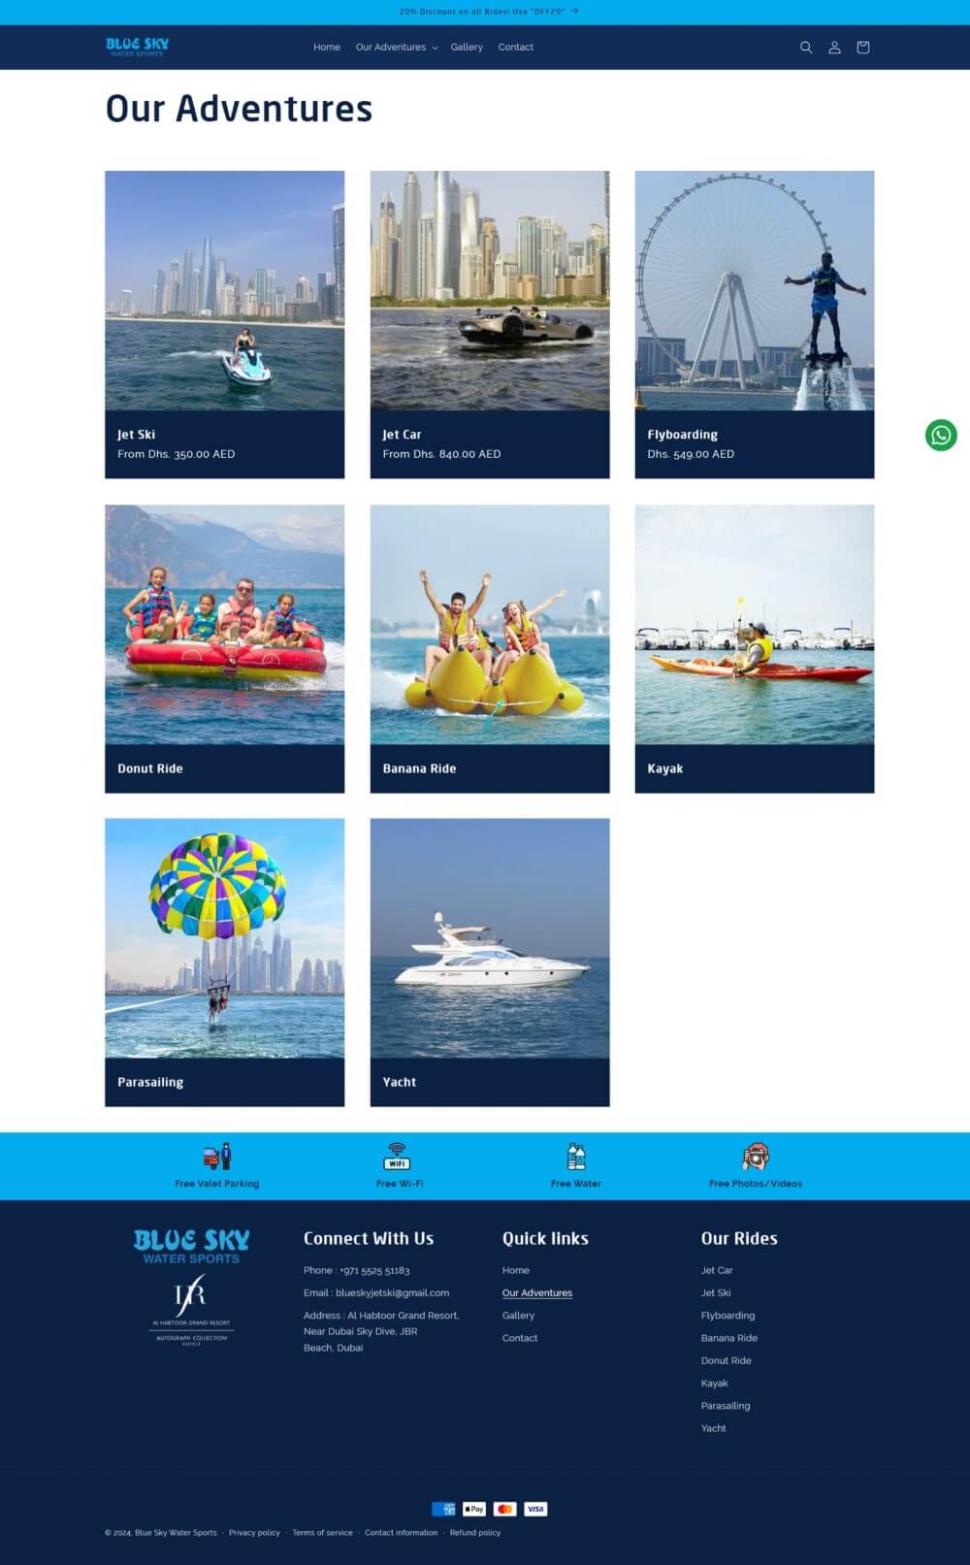Image resolution: width=970 pixels, height=1565 pixels.
Task: Click the Free Wi-Fi icon
Action: point(398,1157)
